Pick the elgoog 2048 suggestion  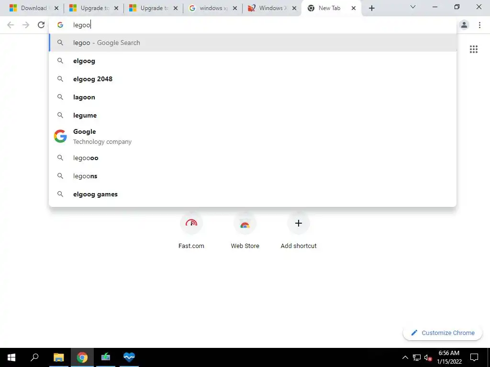pos(253,79)
